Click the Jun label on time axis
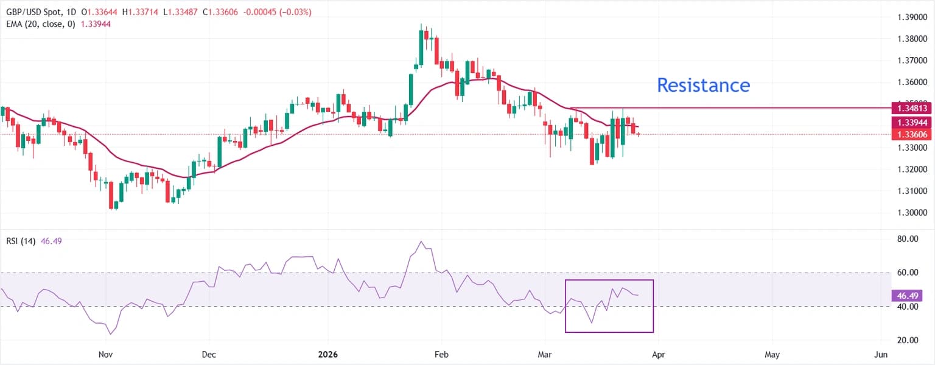Viewport: 935px width, 365px height. coord(881,353)
